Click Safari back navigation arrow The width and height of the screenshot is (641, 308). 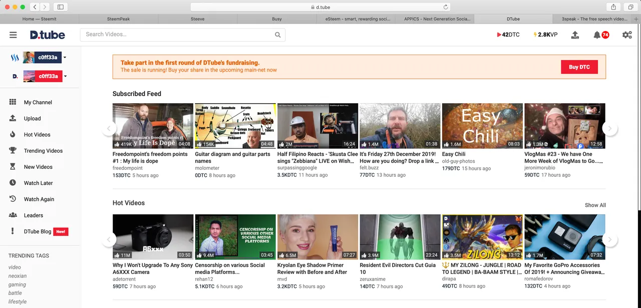pyautogui.click(x=35, y=7)
